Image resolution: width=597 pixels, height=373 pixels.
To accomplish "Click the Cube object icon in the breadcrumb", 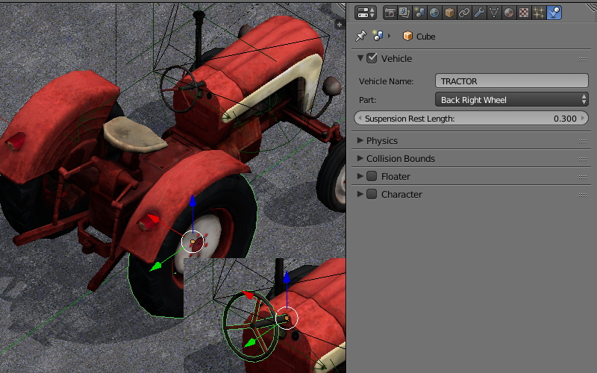I will [407, 36].
